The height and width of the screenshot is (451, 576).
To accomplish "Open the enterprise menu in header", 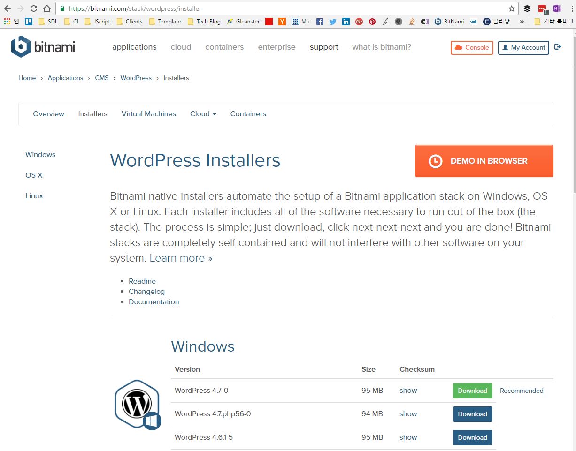I will 277,47.
